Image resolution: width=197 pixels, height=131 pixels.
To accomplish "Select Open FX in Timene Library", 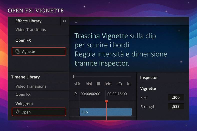I will [23, 94].
